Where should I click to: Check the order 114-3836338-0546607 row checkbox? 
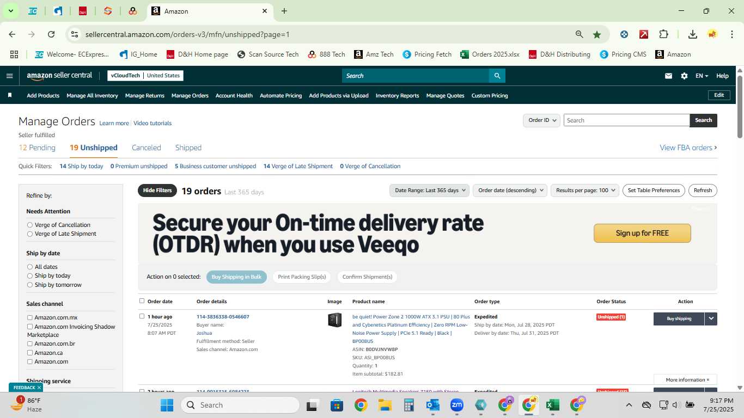pyautogui.click(x=142, y=316)
